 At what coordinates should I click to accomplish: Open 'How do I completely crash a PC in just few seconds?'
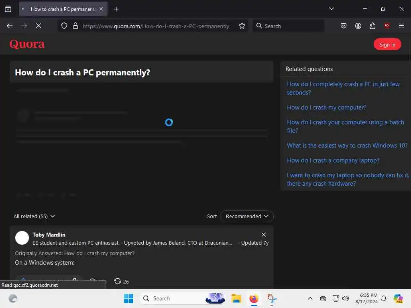pyautogui.click(x=343, y=88)
